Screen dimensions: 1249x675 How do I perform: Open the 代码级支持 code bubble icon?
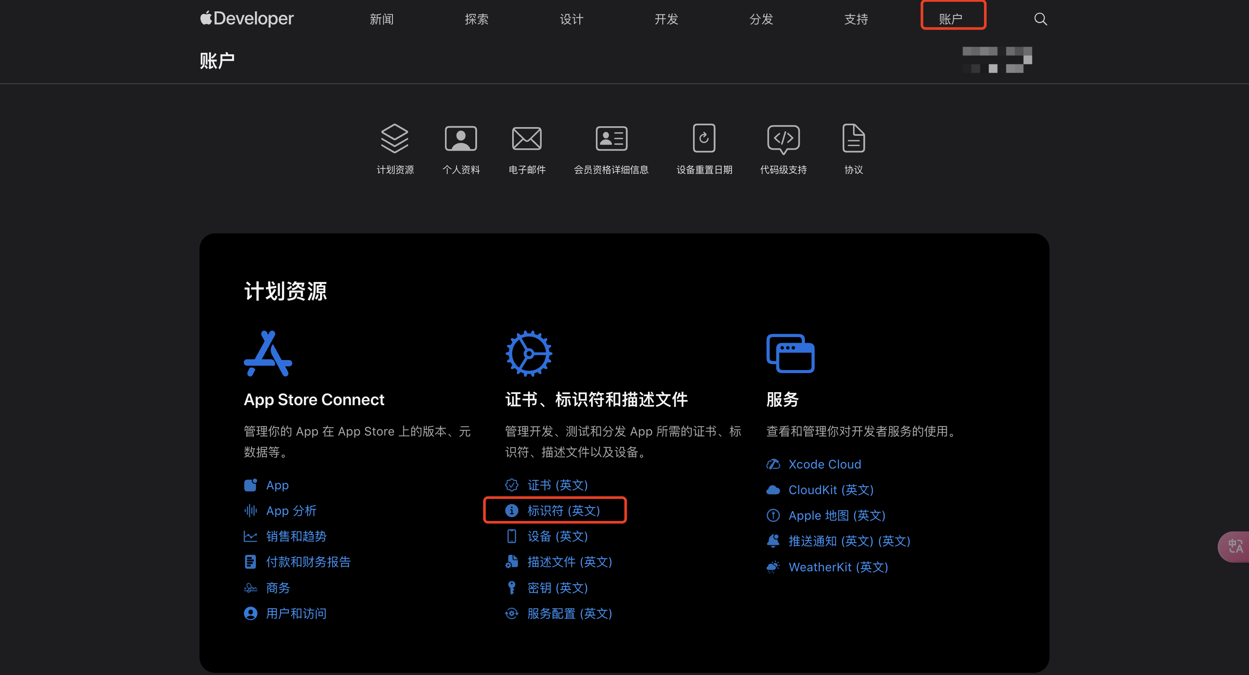pyautogui.click(x=783, y=140)
